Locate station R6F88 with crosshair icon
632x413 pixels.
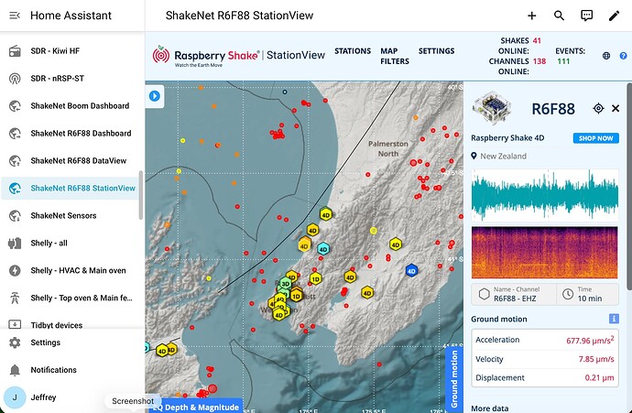[598, 108]
